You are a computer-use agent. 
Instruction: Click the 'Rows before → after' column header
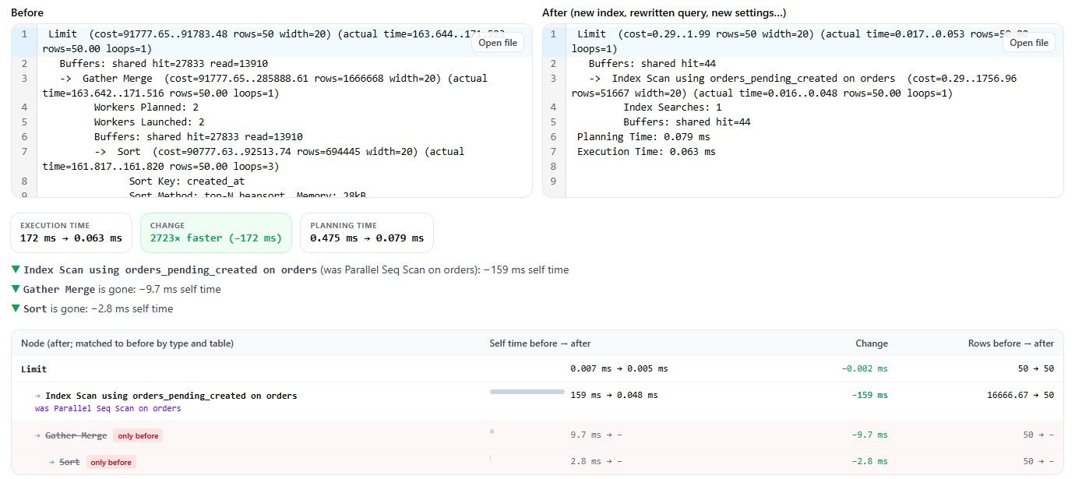1010,343
